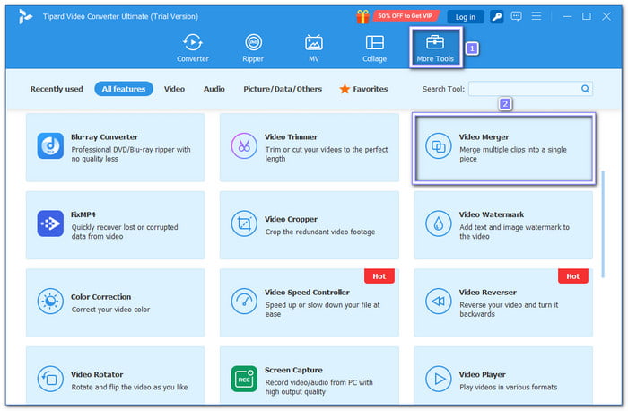This screenshot has width=628, height=411.
Task: Click 'Rotate and flip the video as you like'
Action: [x=129, y=388]
